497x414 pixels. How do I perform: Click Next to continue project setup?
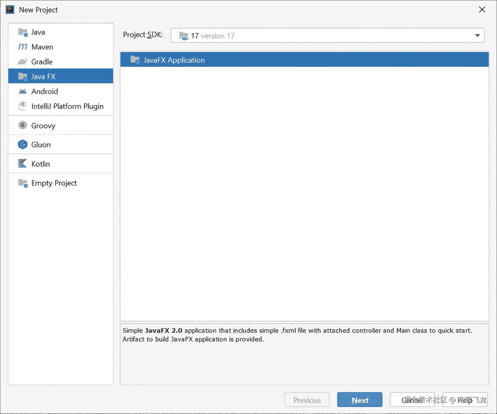point(360,400)
